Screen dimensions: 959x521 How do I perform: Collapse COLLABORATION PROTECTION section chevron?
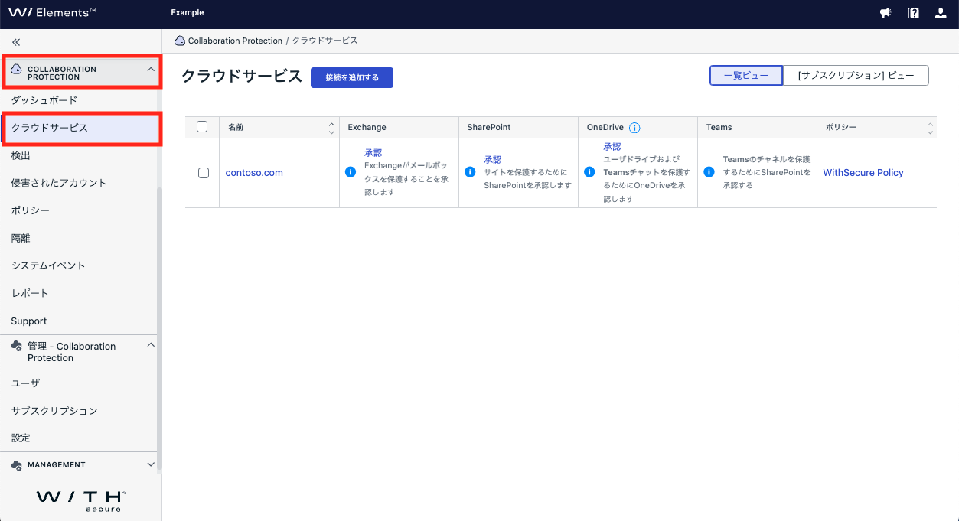(150, 70)
